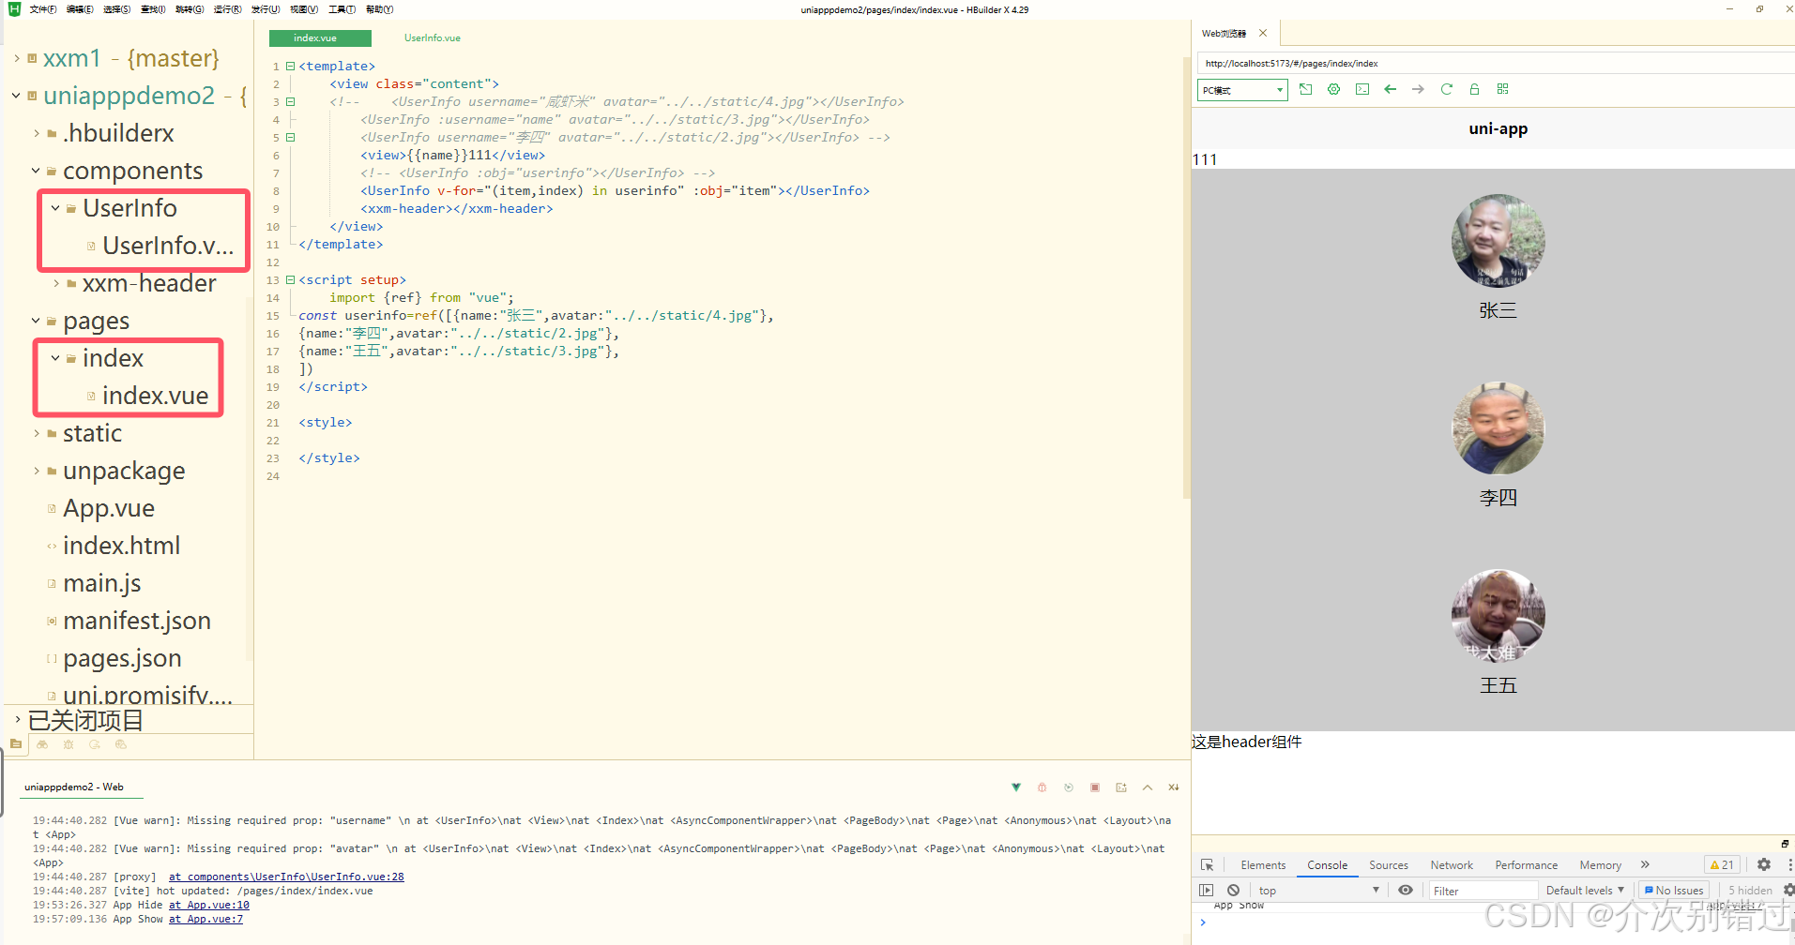Show more devtools tabs chevron
The width and height of the screenshot is (1795, 945).
coord(1645,865)
